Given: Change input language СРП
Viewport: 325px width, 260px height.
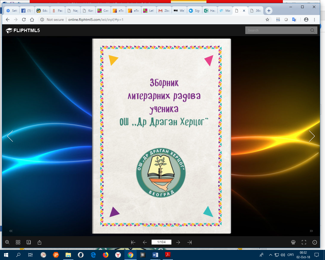Looking at the screenshot, I should (x=290, y=255).
